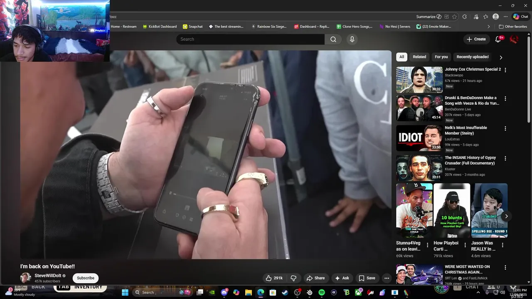Focus the YouTube Search input field

pos(250,39)
